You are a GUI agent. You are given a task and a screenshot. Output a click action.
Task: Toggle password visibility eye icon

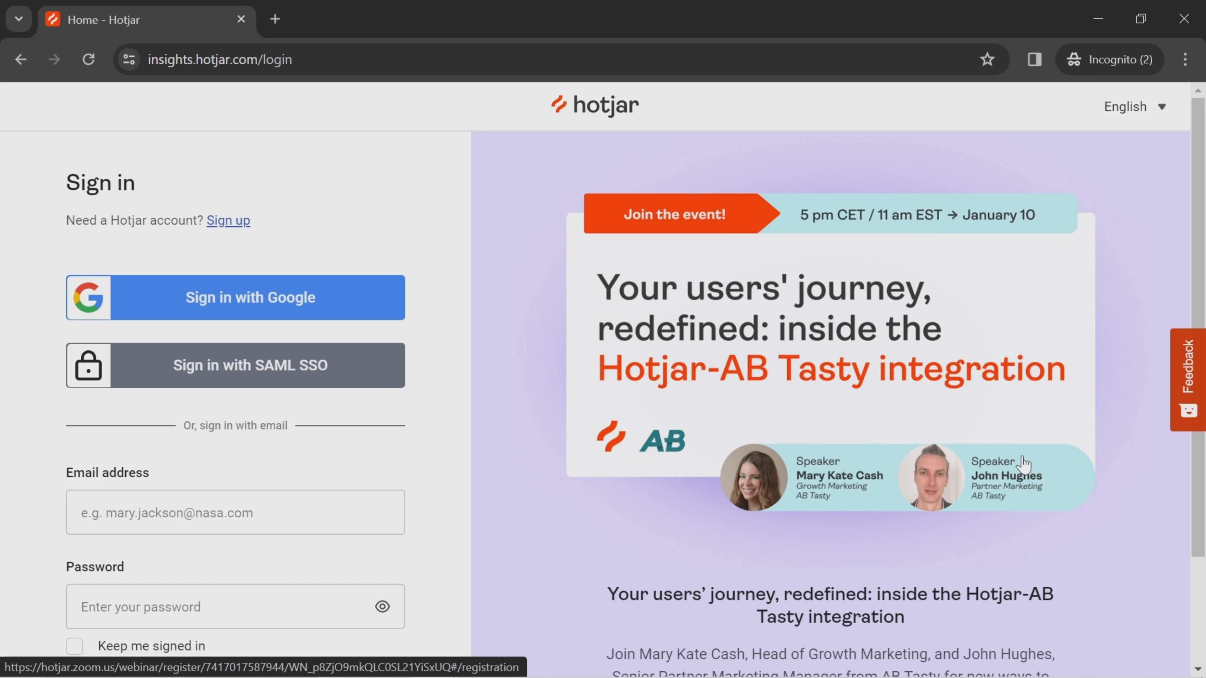click(x=382, y=606)
